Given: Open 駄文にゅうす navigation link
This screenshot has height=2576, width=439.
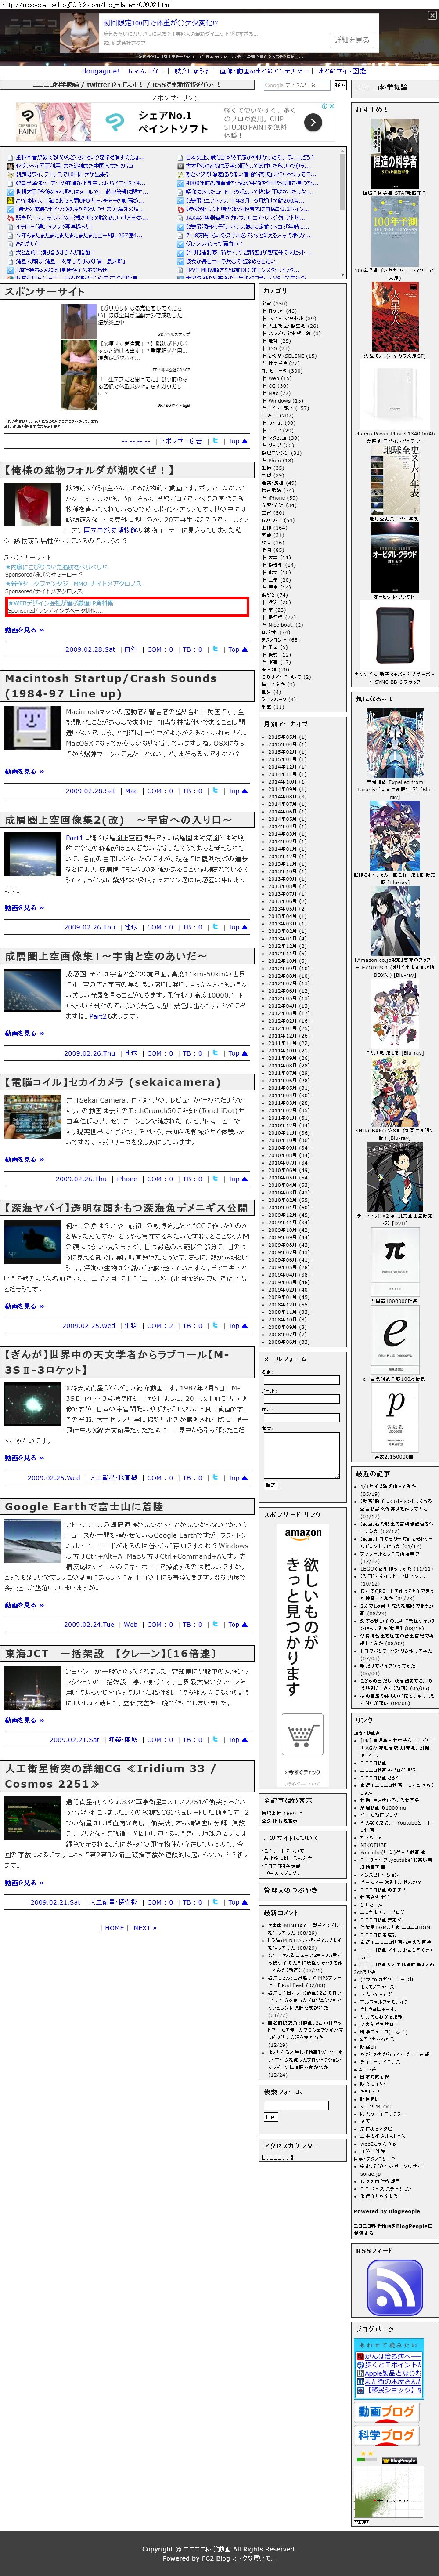Looking at the screenshot, I should [x=192, y=71].
